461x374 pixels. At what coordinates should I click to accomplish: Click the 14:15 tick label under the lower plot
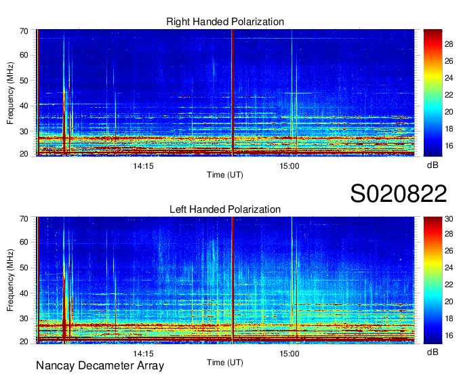(x=143, y=354)
